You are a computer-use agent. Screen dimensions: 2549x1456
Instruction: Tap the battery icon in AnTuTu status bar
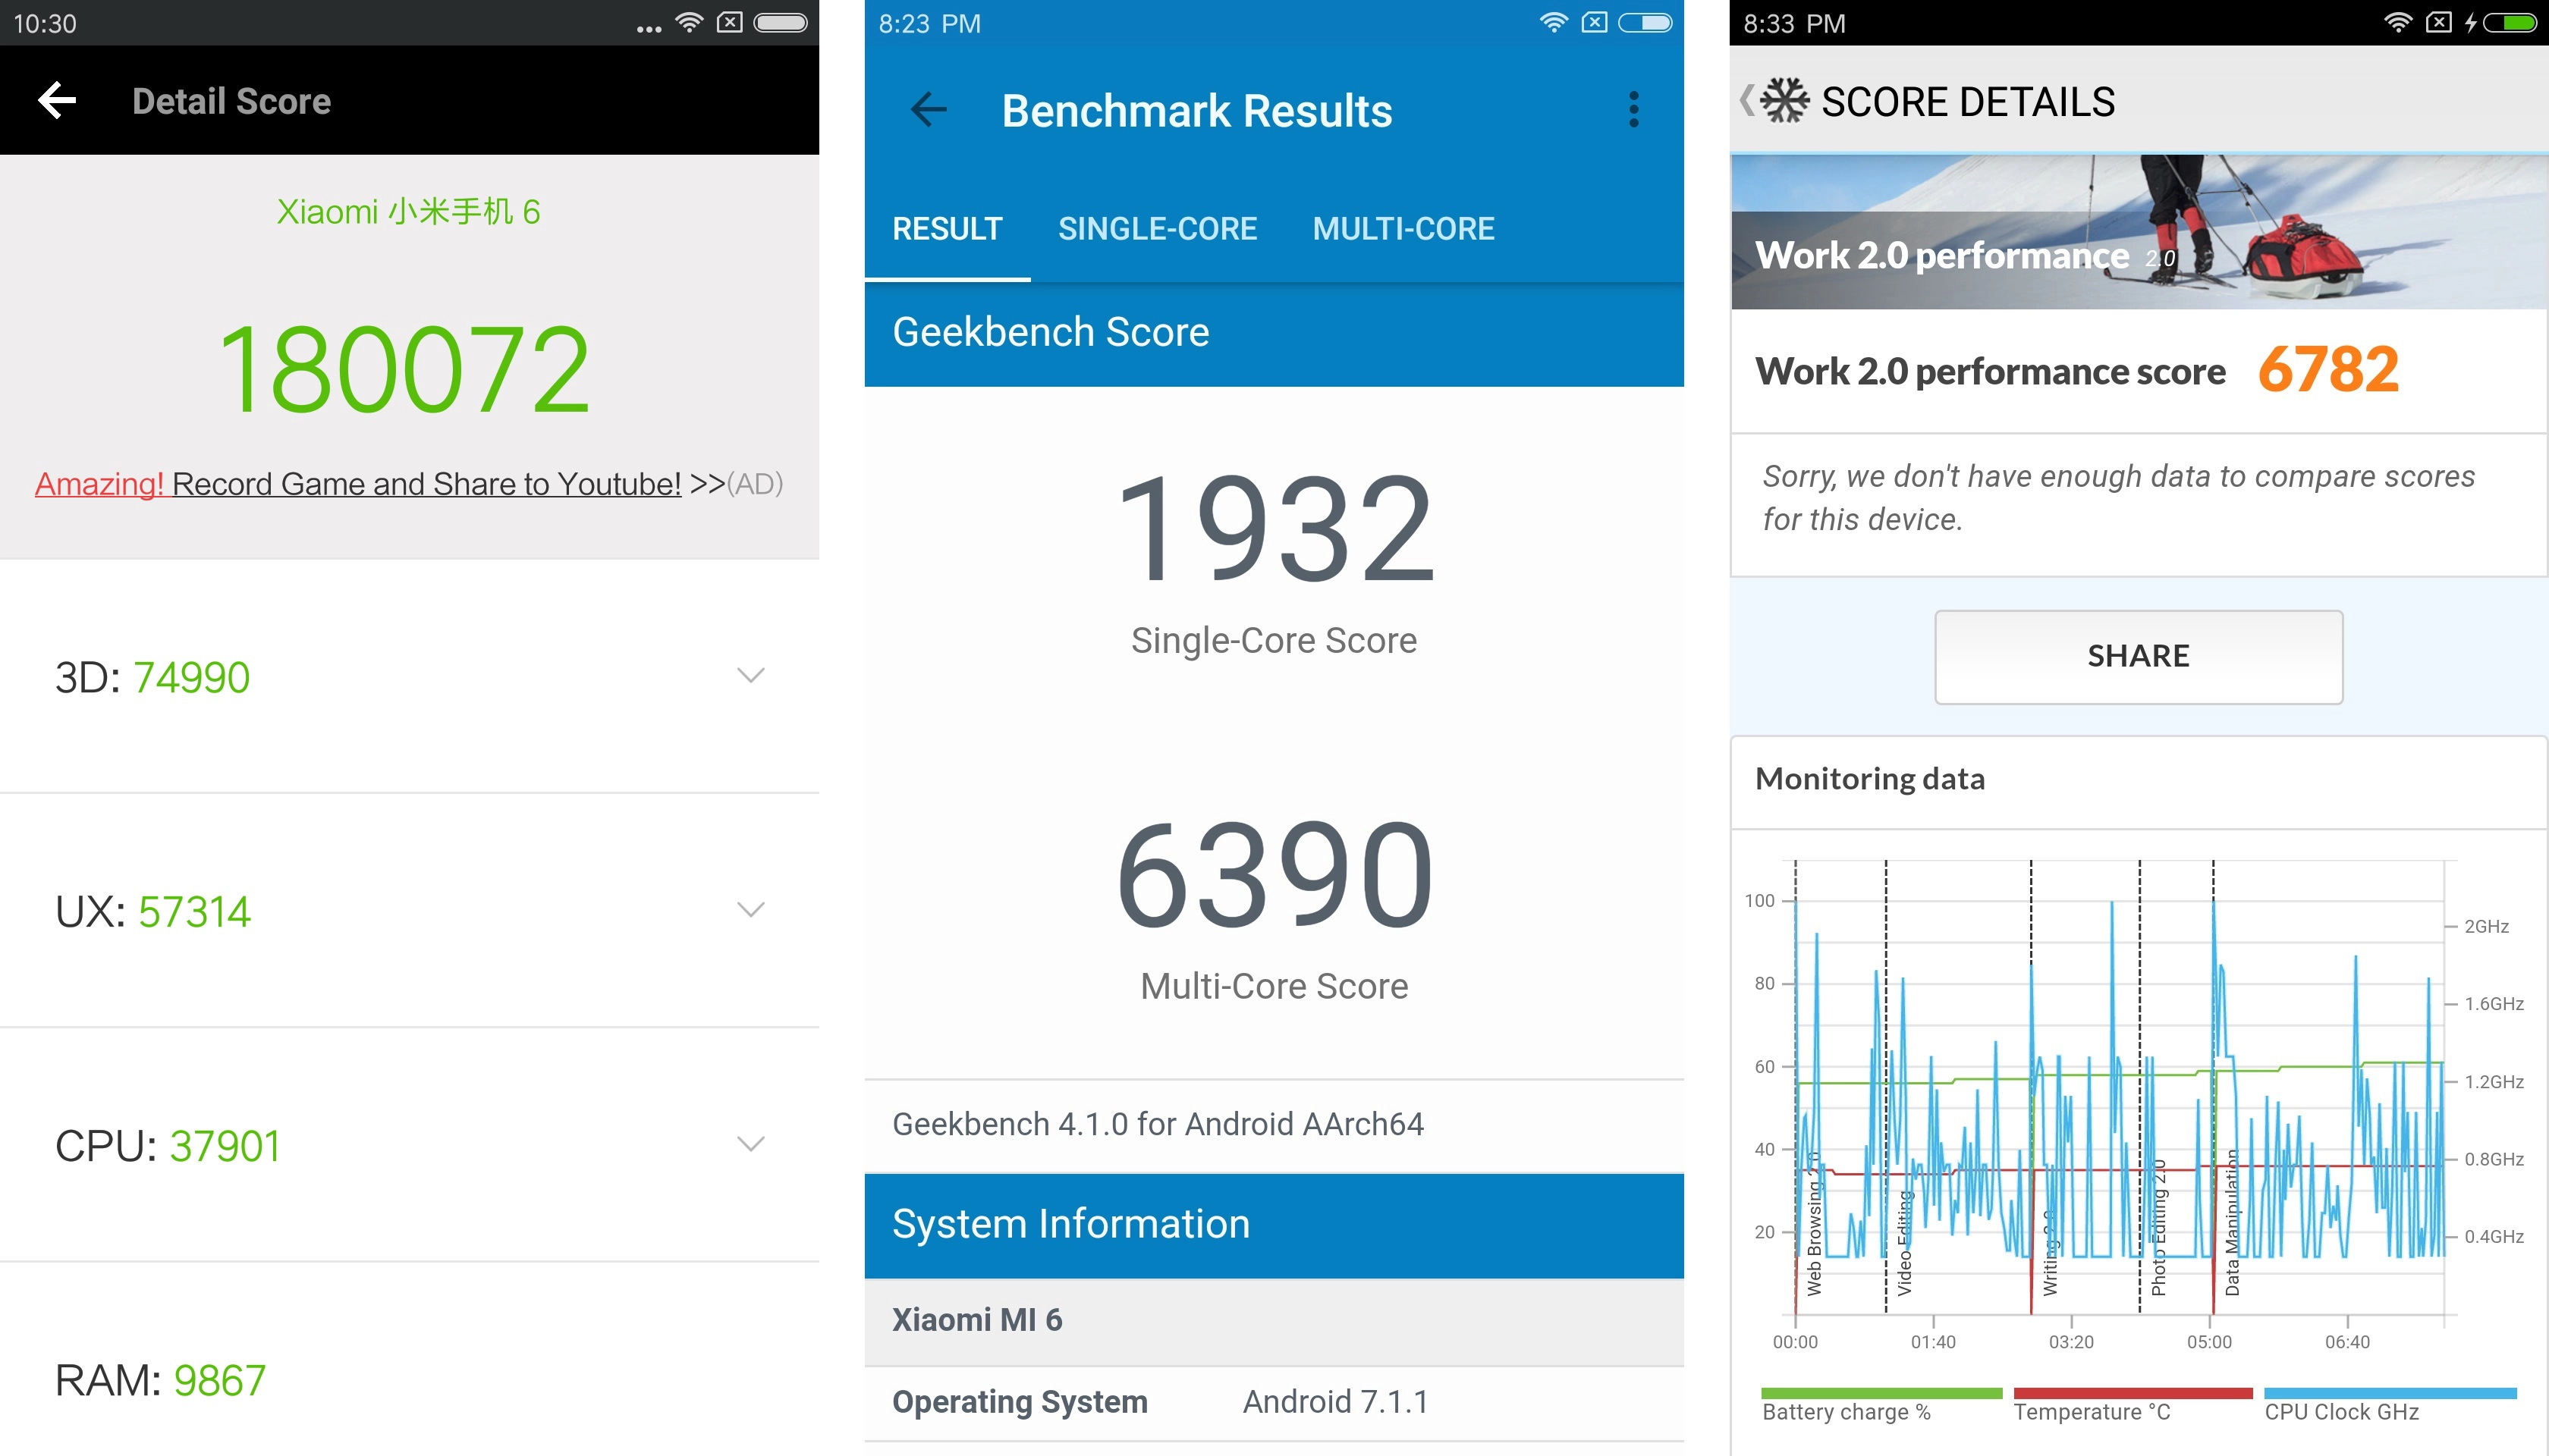point(781,23)
